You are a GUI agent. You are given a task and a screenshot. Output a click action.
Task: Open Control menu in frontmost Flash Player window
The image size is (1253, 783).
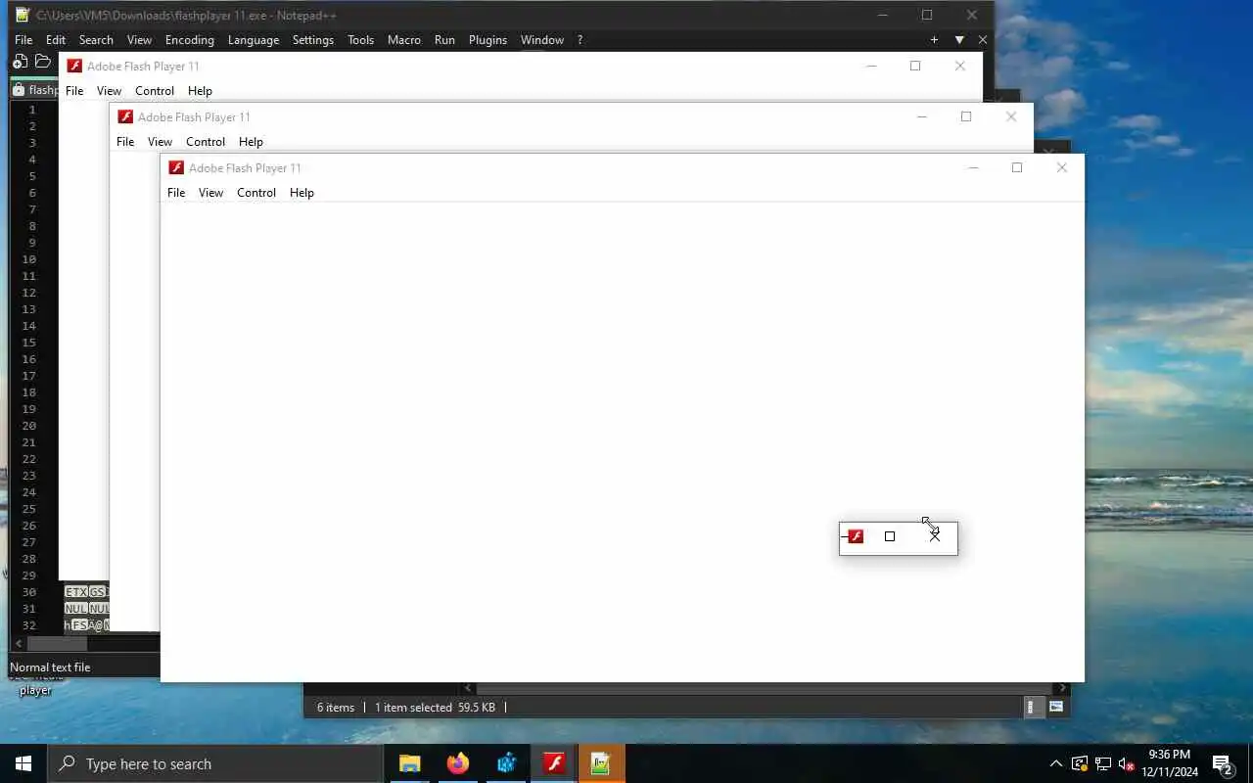(256, 193)
